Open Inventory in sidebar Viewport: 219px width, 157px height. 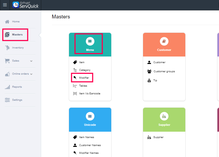click(18, 48)
